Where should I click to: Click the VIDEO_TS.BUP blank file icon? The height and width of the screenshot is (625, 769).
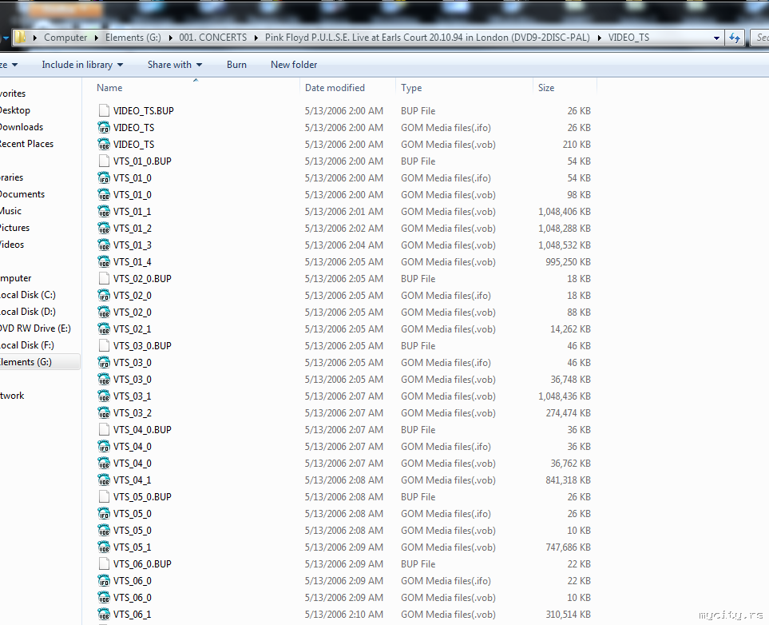click(x=104, y=110)
